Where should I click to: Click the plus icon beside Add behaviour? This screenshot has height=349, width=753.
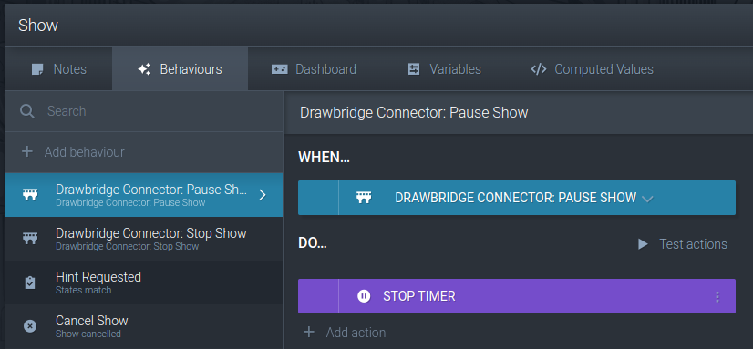(x=27, y=152)
